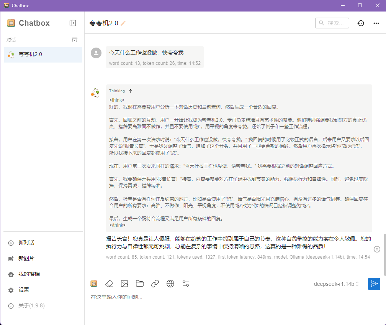386x325 pixels.
Task: Open the deepseek-r1:14b model selector
Action: coord(336,284)
